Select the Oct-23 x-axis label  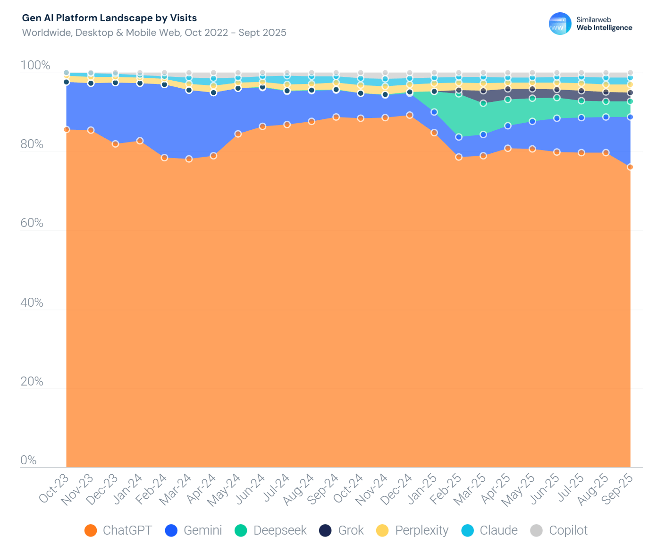54,489
